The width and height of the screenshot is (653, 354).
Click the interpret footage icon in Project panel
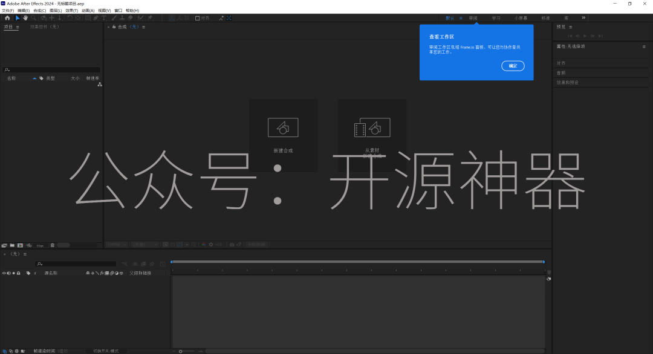click(x=4, y=245)
